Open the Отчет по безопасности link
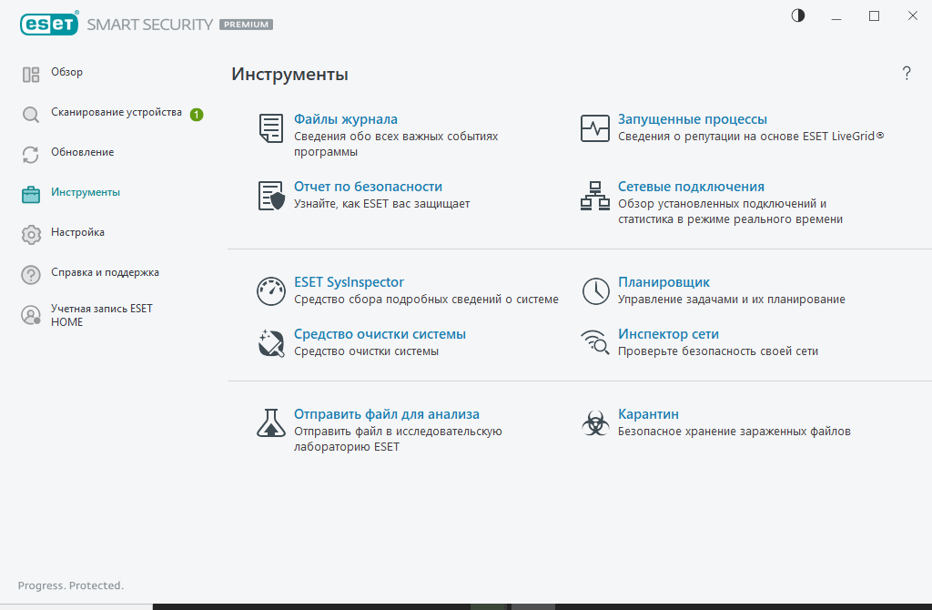 pos(368,187)
